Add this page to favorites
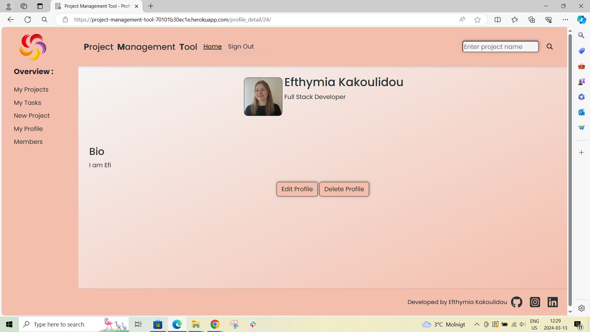The height and width of the screenshot is (332, 590). [477, 19]
